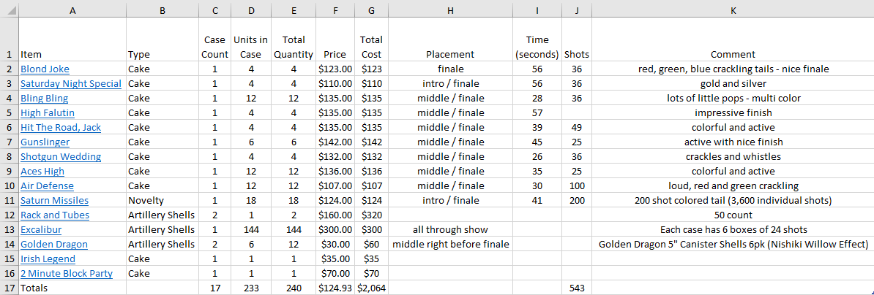Select row 1 header
The height and width of the screenshot is (295, 874).
9,40
